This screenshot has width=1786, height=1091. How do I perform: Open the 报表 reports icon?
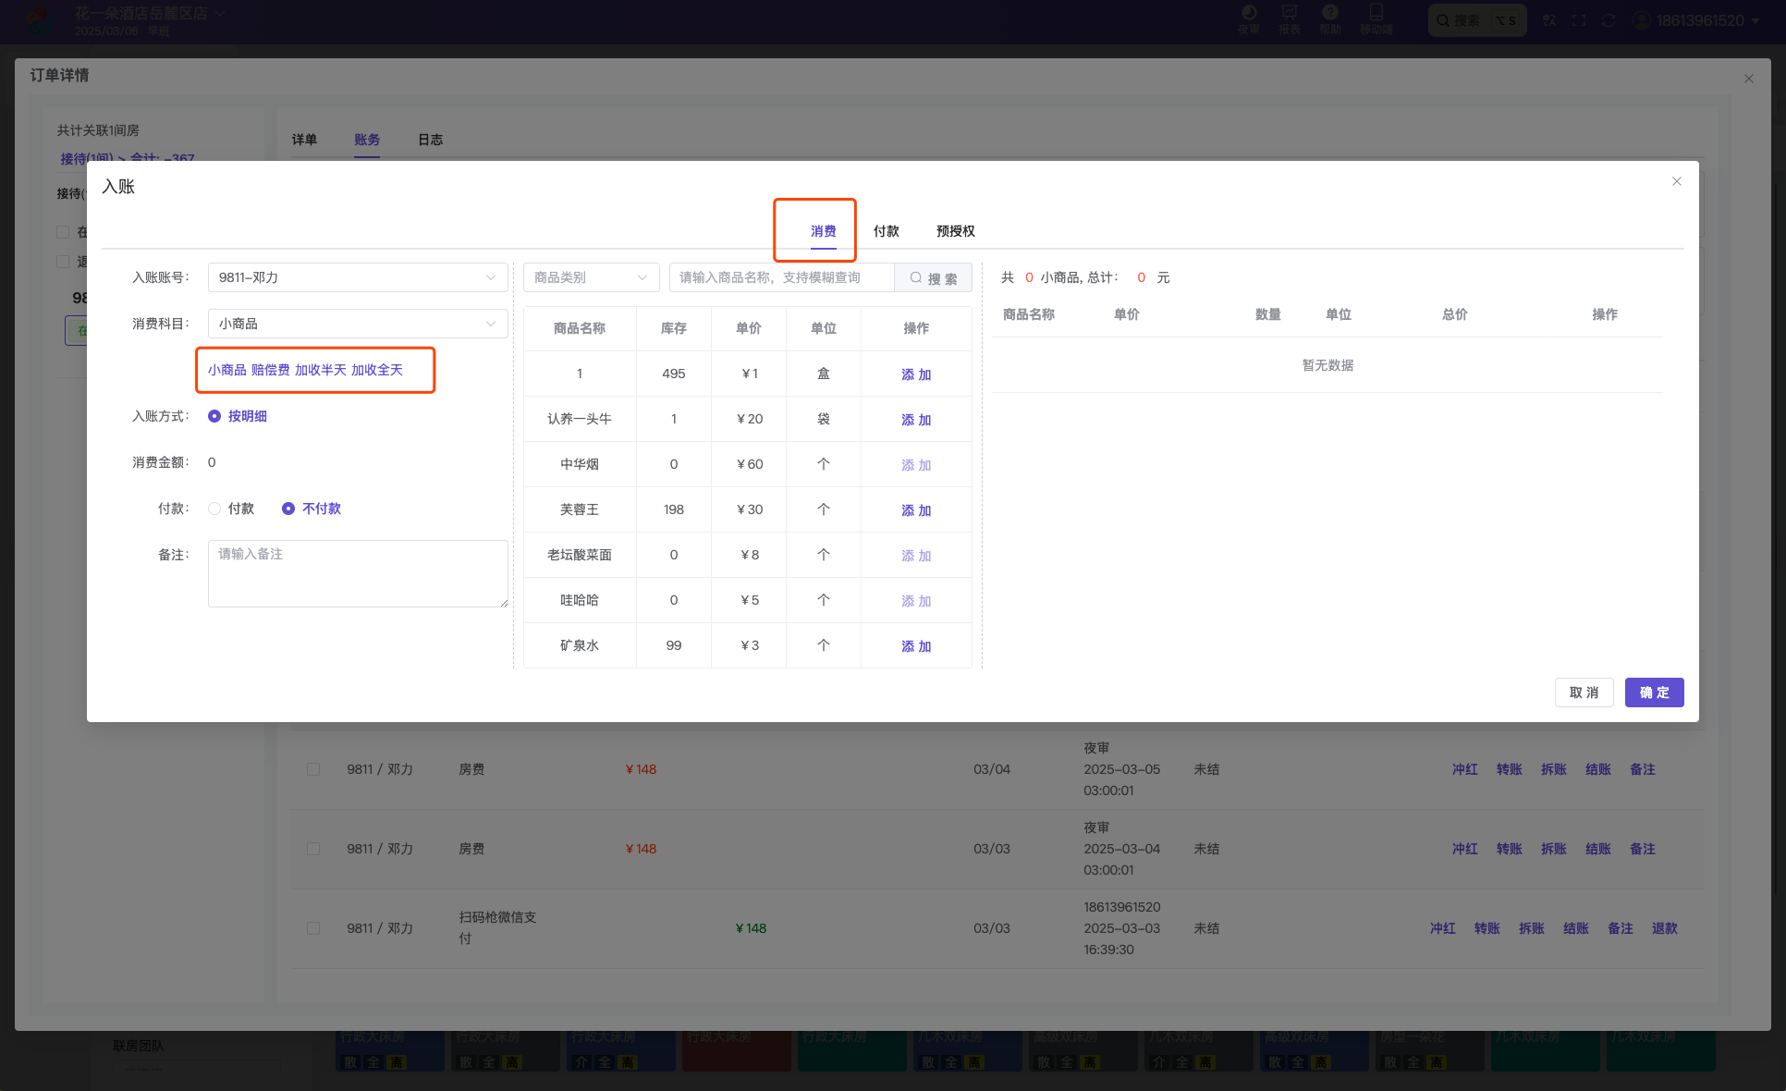pos(1290,18)
